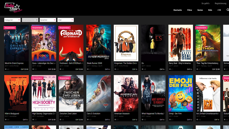Open the Mord Im Orient Express poster
The width and height of the screenshot is (229, 129).
(16, 43)
